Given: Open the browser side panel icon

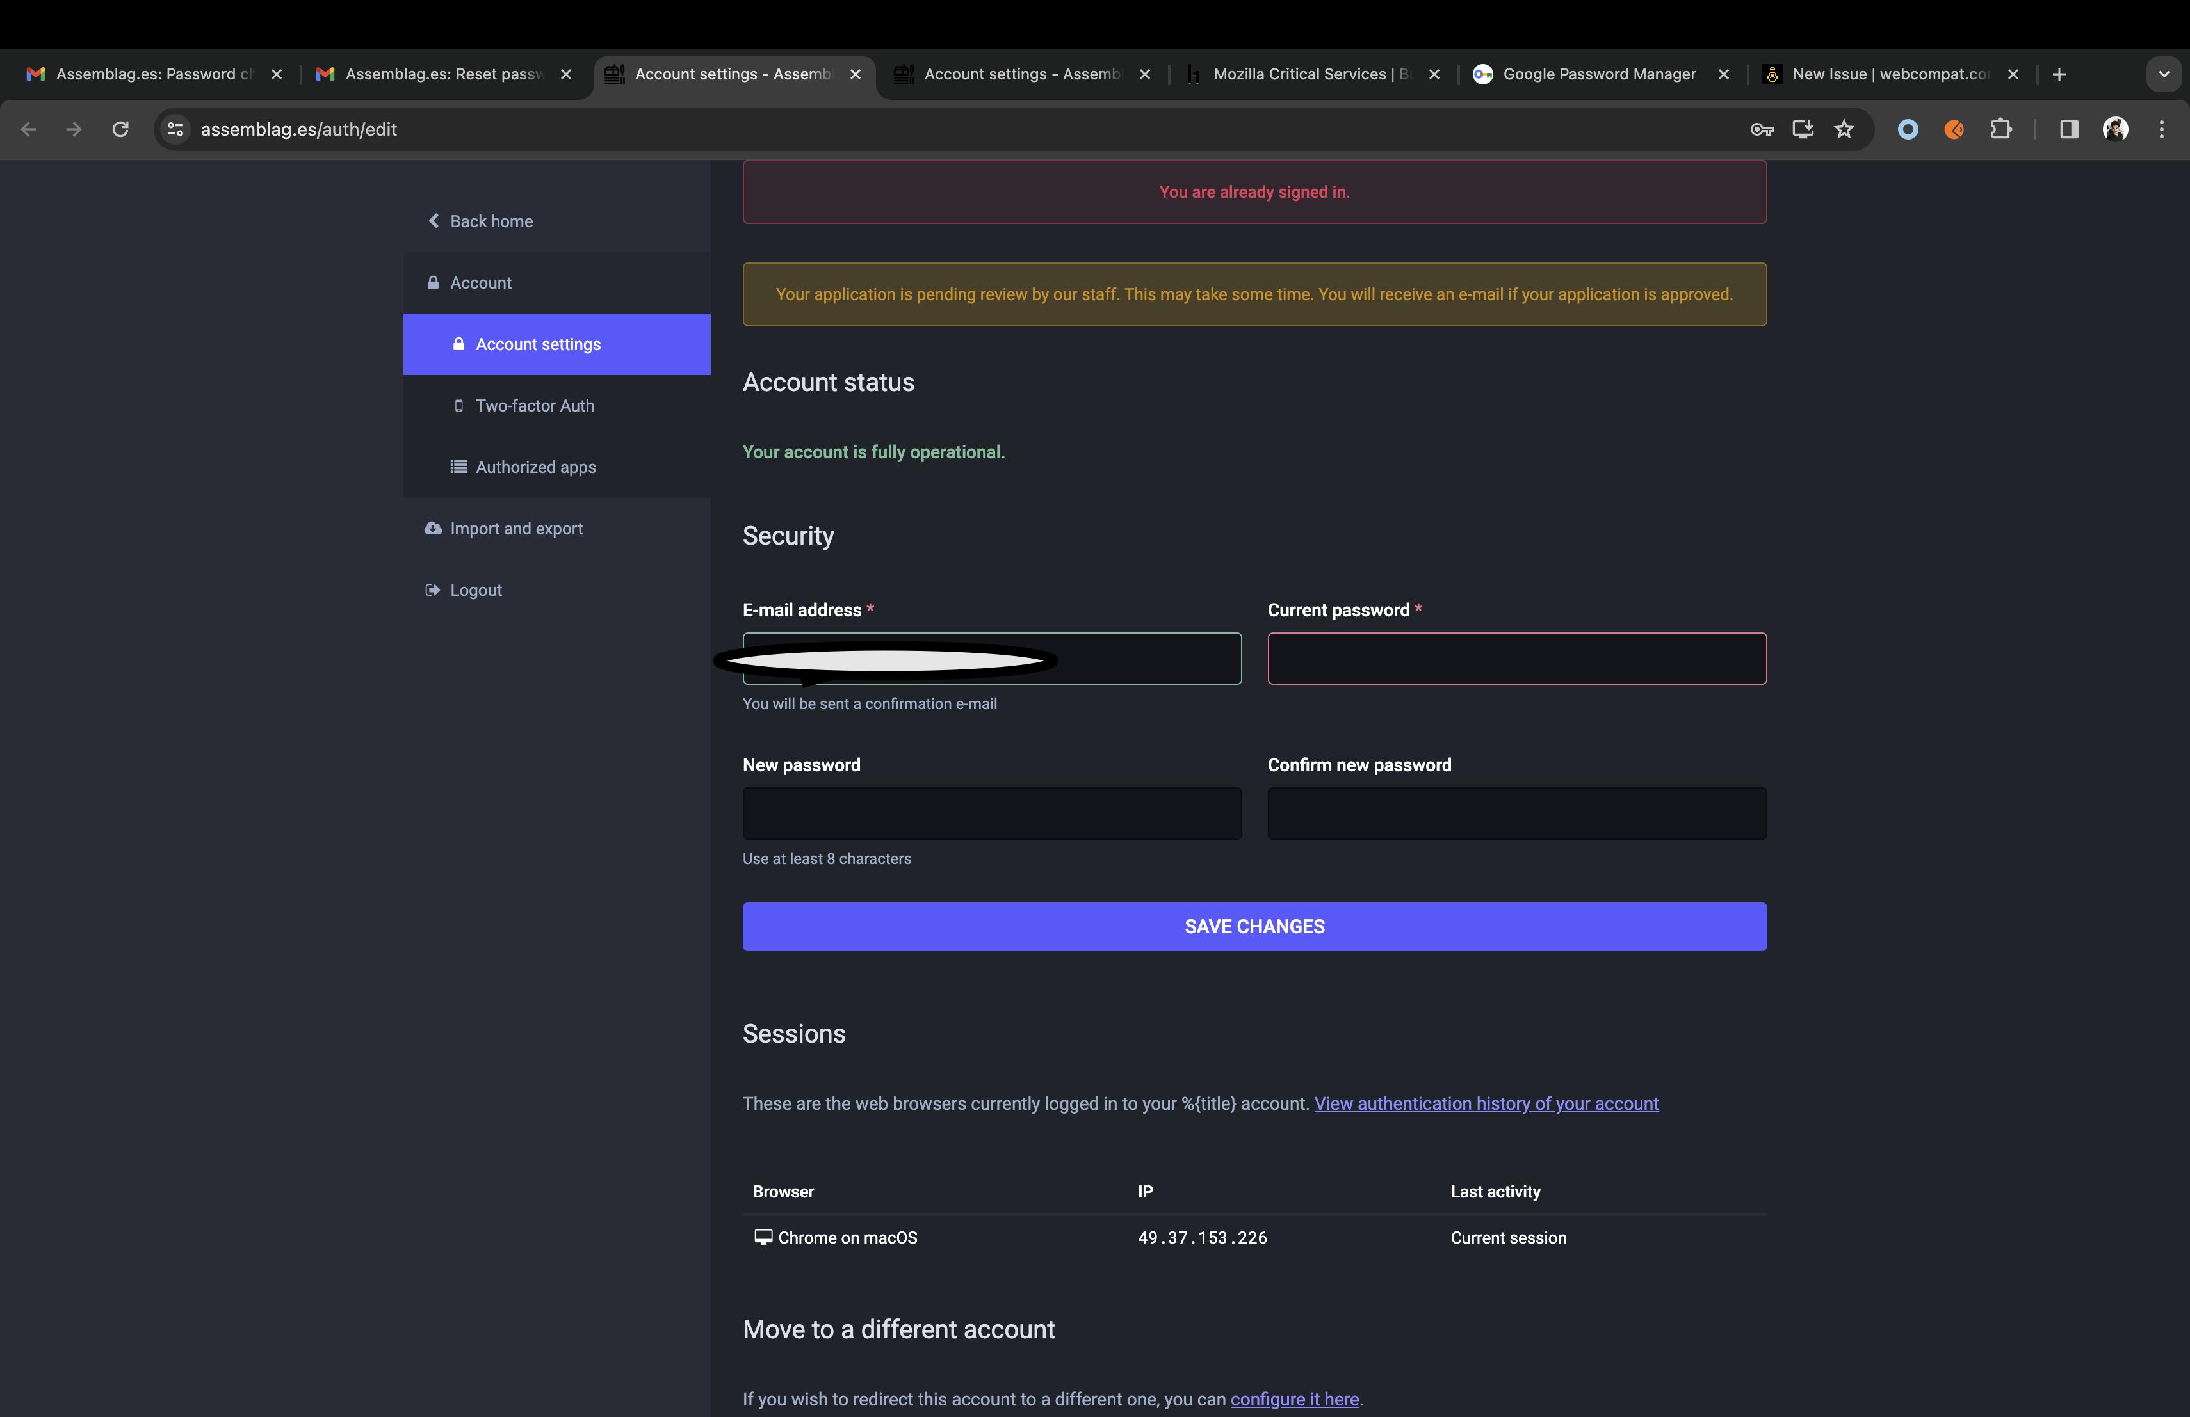Looking at the screenshot, I should click(2068, 129).
